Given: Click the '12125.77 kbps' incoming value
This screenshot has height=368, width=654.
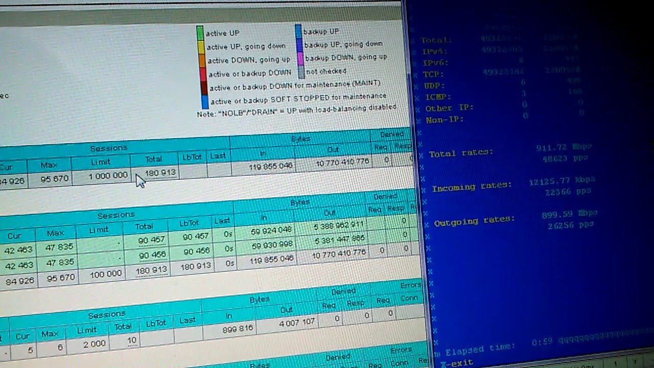Looking at the screenshot, I should click(x=562, y=180).
